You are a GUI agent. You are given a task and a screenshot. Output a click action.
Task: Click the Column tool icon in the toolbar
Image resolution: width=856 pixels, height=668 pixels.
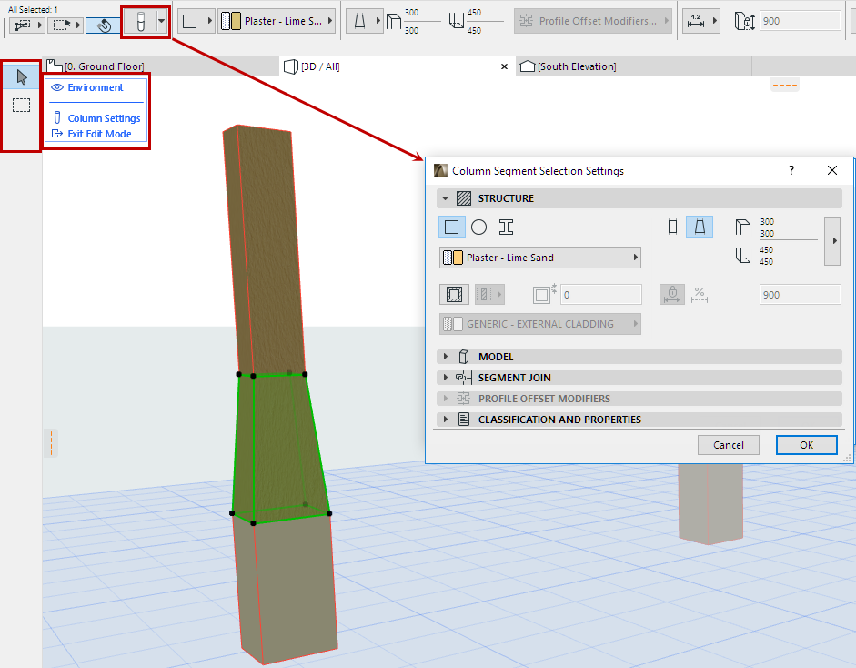[x=142, y=20]
